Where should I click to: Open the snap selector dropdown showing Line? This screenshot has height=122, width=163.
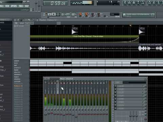tap(115, 14)
